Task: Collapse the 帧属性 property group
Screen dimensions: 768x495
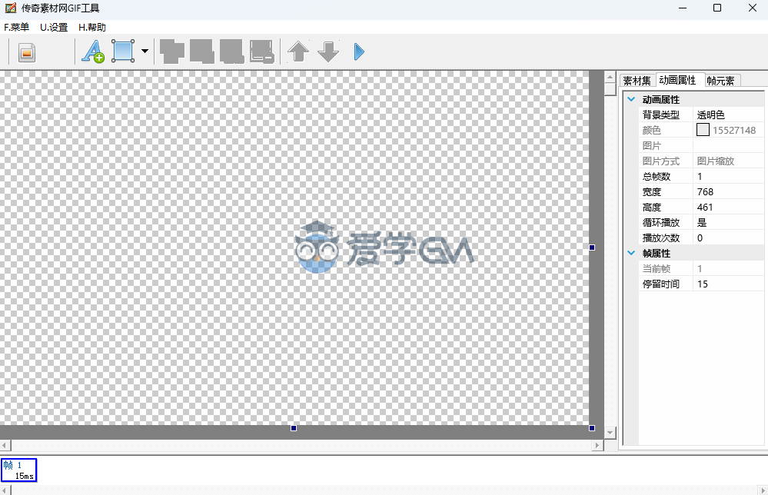Action: click(x=631, y=253)
